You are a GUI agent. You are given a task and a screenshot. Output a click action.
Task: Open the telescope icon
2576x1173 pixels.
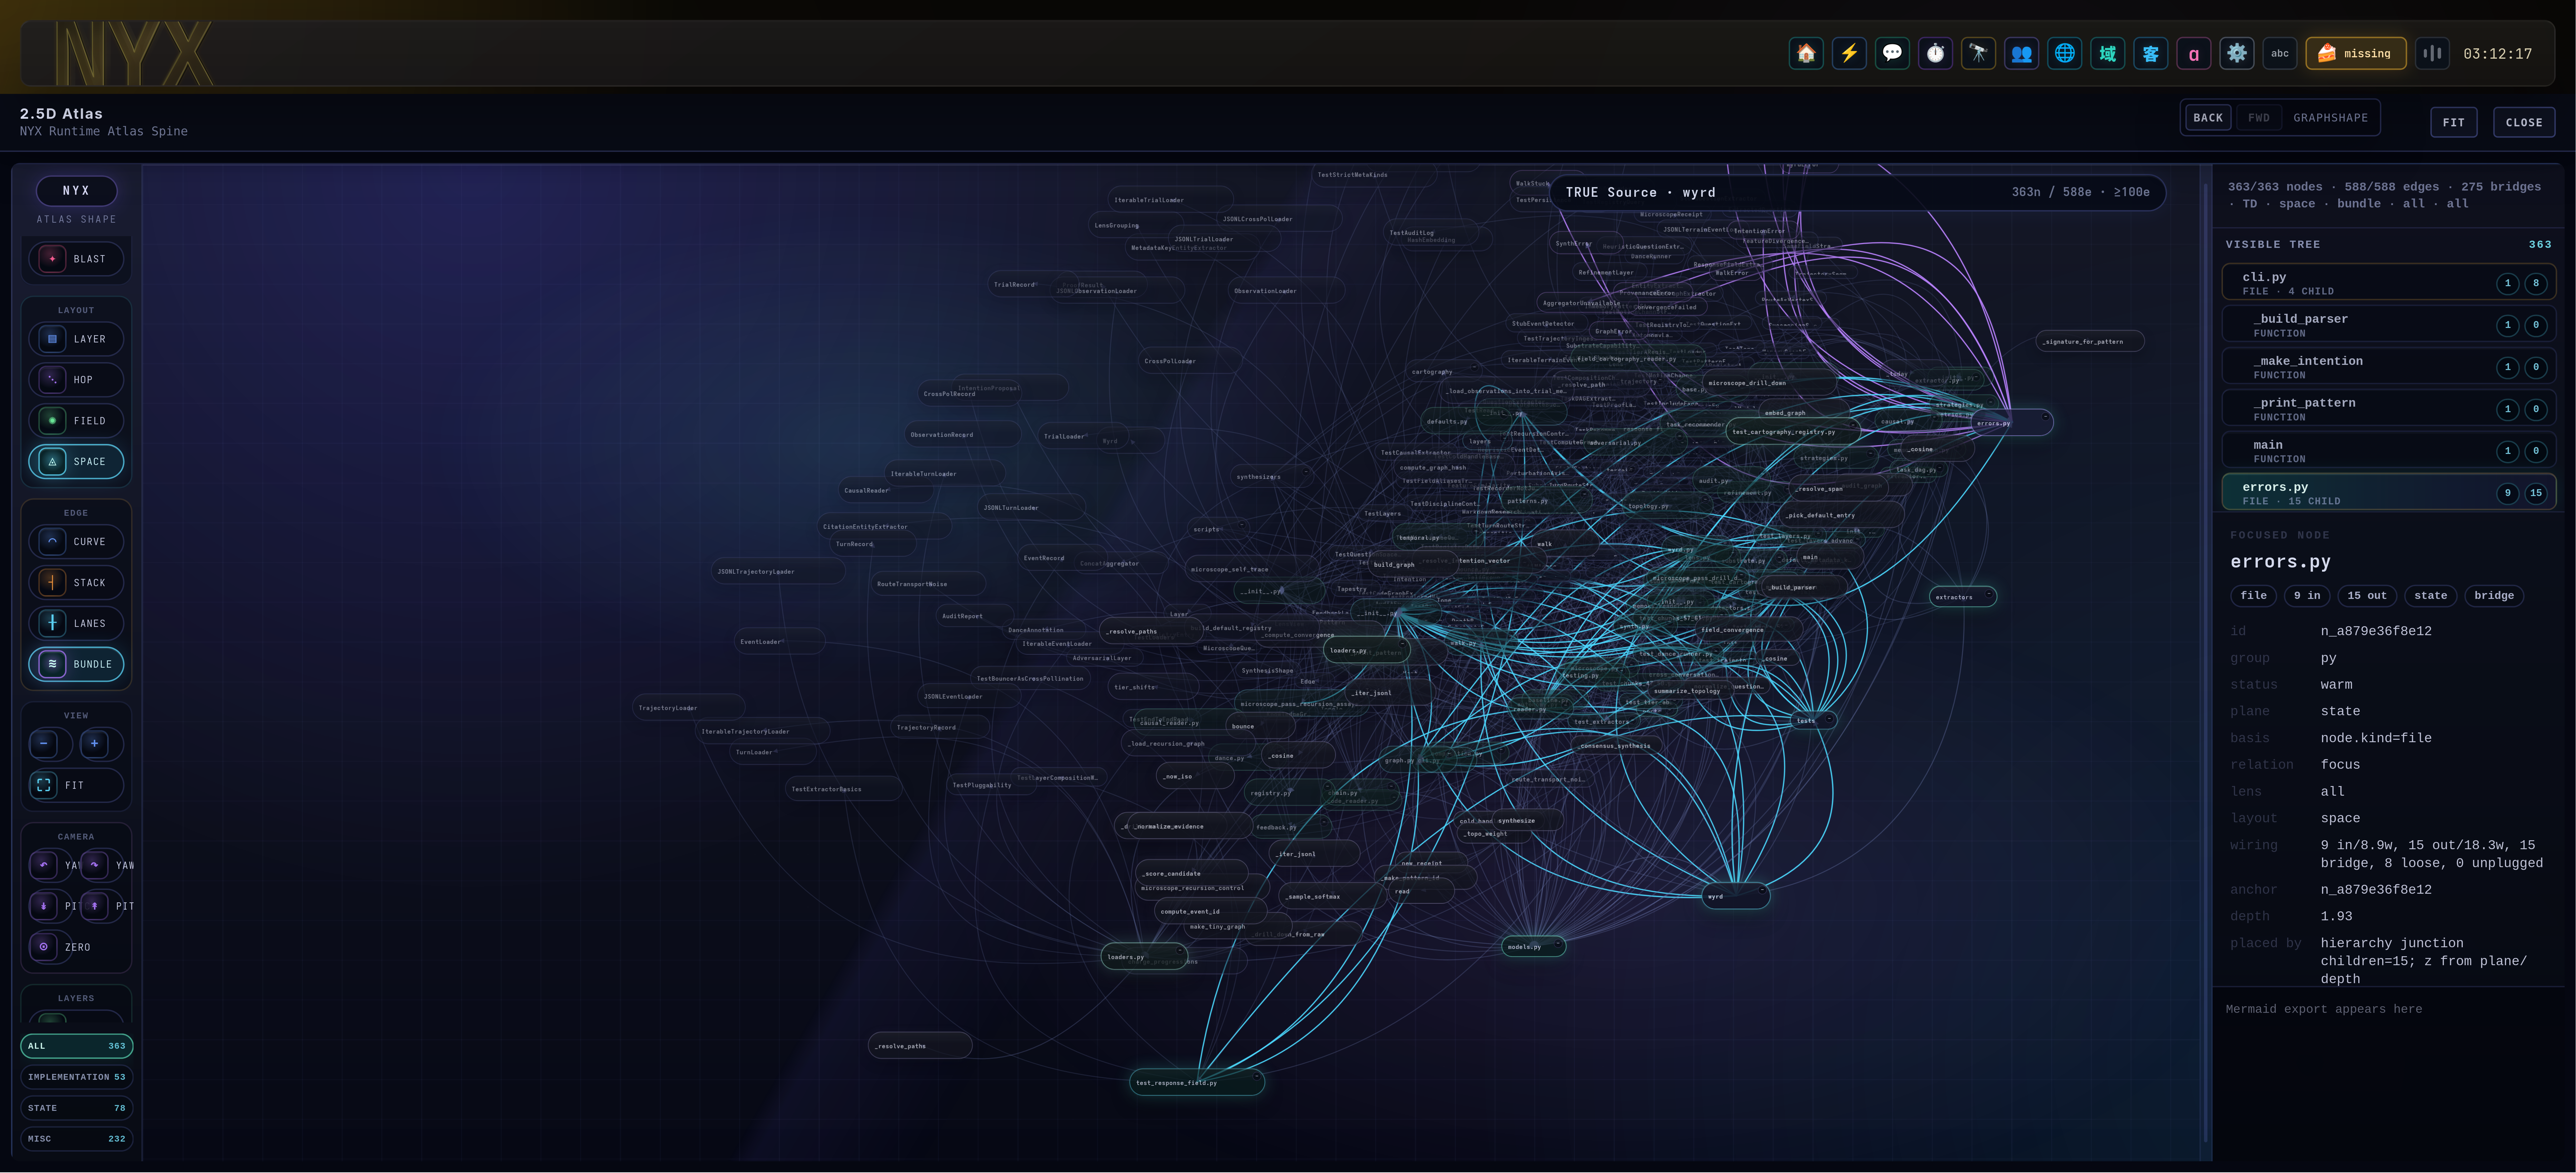coord(1978,54)
